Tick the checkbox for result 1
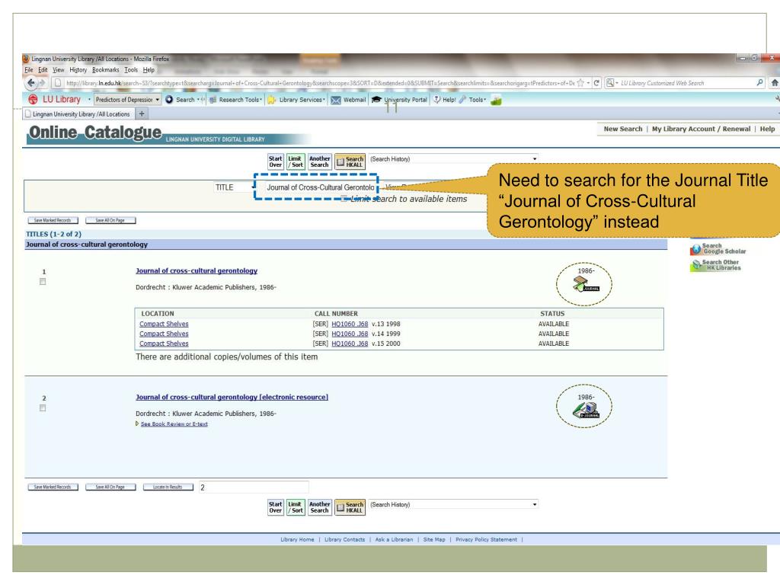 coord(43,282)
